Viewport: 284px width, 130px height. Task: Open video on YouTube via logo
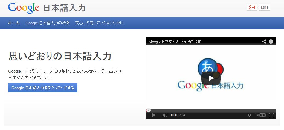[x=260, y=115]
